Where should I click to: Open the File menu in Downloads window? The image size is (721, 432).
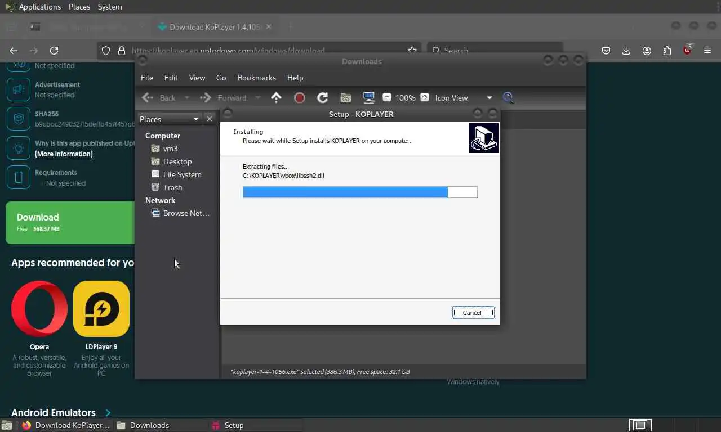click(x=147, y=78)
